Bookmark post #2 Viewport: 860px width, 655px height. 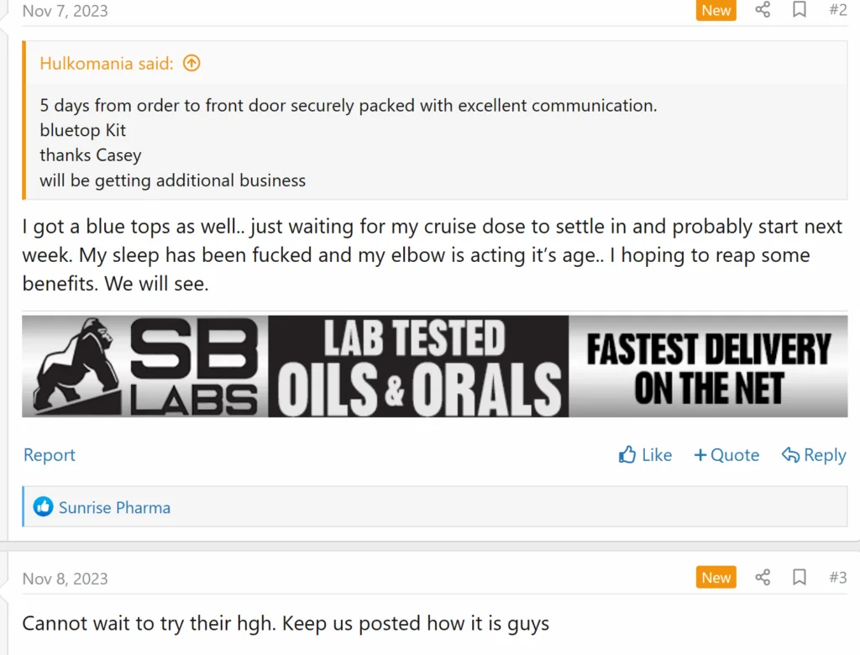point(800,10)
